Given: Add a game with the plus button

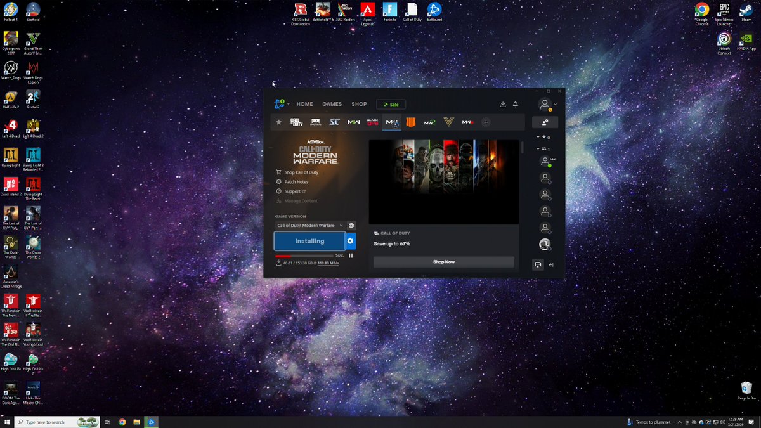Looking at the screenshot, I should click(x=486, y=122).
